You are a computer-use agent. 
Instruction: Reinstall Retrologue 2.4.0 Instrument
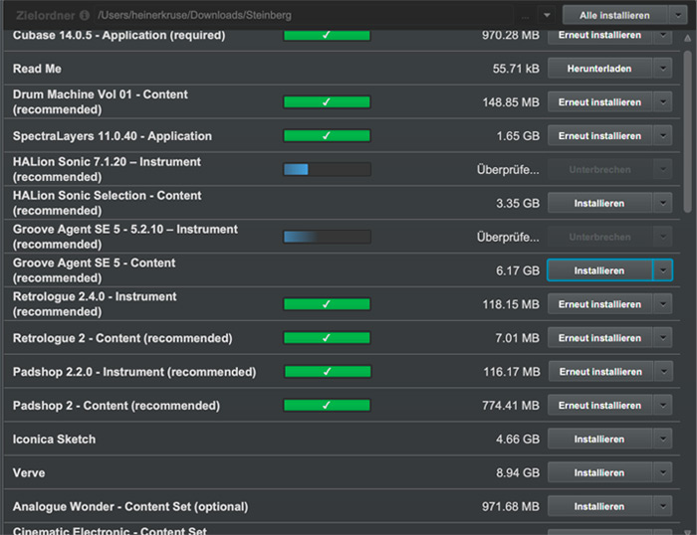point(599,304)
